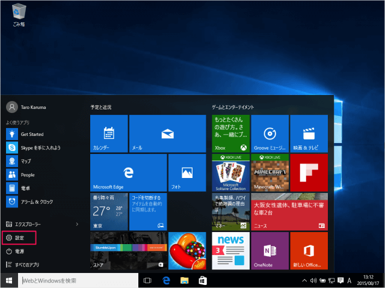Image resolution: width=385 pixels, height=288 pixels.
Task: Open the マネー money tile
Action: (231, 212)
